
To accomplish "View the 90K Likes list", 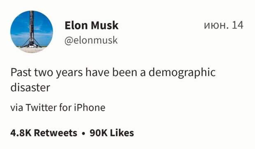I will tap(112, 133).
